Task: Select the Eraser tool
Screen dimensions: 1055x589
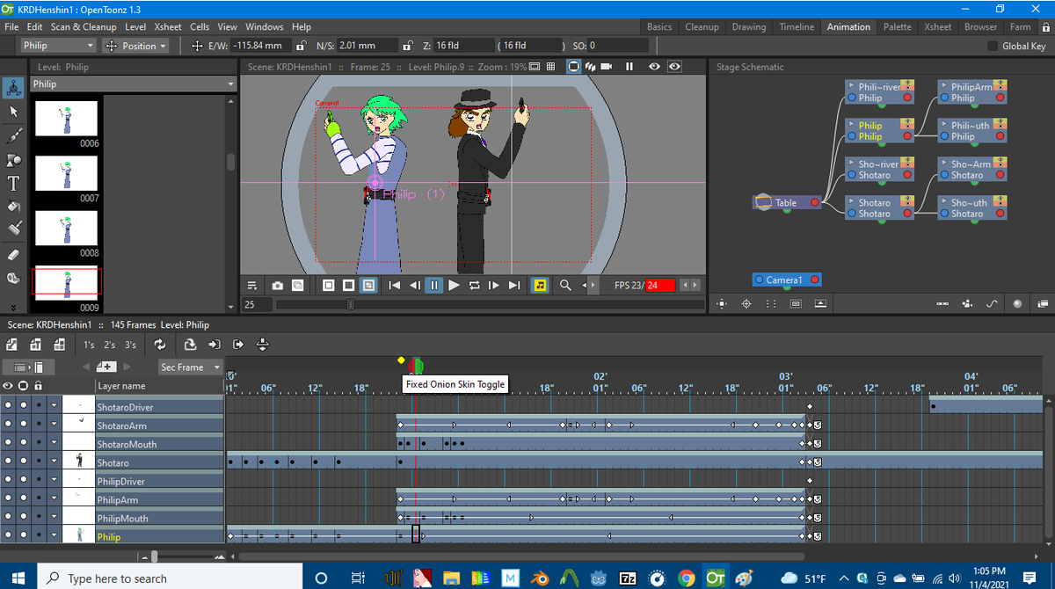Action: pyautogui.click(x=13, y=255)
